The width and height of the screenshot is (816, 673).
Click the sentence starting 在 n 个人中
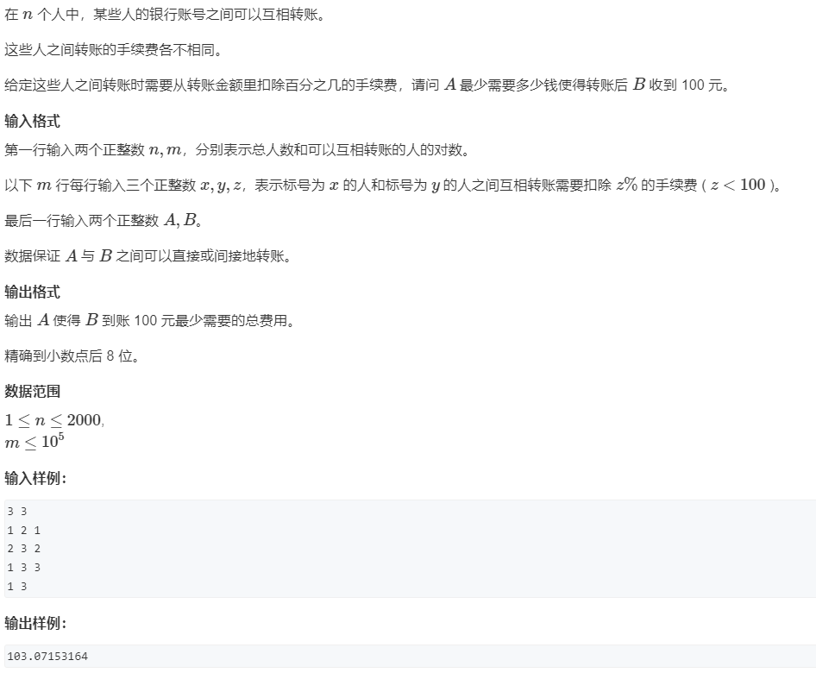[165, 14]
